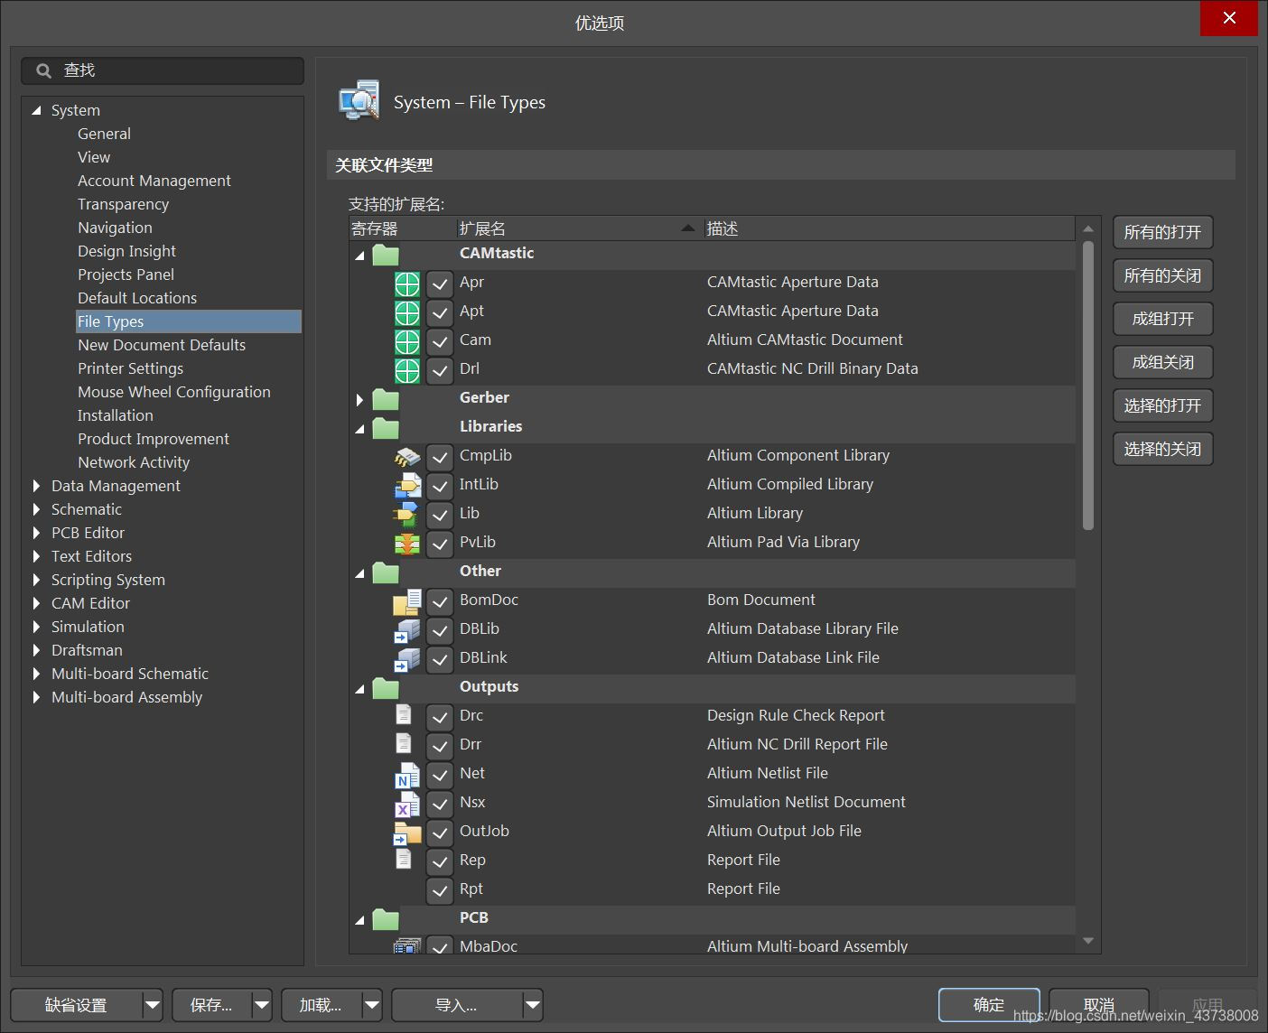
Task: Click the CAMtastic group folder icon
Action: 386,255
